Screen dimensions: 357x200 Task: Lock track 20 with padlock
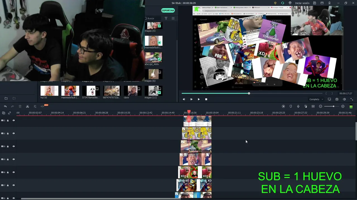click(8, 146)
